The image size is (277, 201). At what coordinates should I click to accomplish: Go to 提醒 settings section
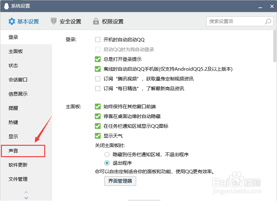[x=26, y=108]
